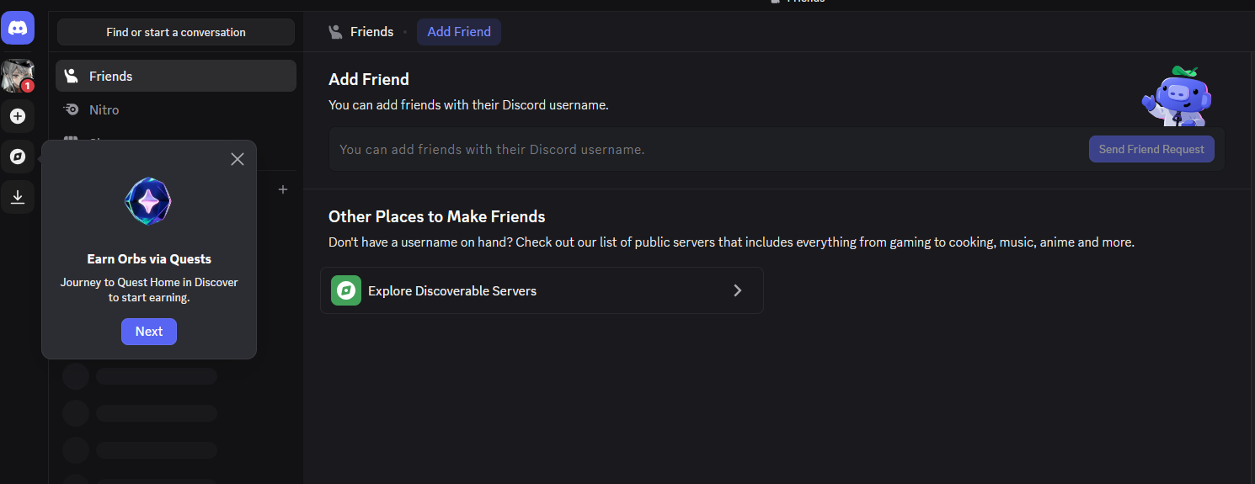Click the Orbs gem icon in popup
Screen dimensions: 1255x484
148,202
